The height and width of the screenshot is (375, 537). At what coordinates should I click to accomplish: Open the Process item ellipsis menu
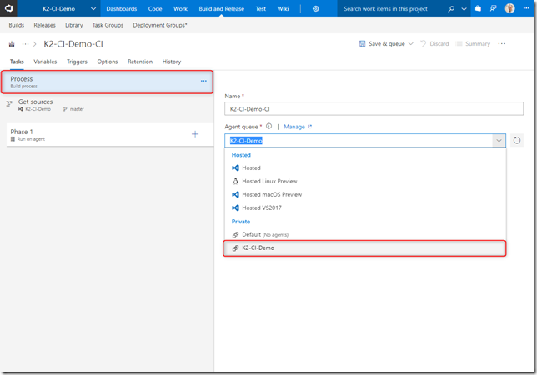click(x=203, y=81)
